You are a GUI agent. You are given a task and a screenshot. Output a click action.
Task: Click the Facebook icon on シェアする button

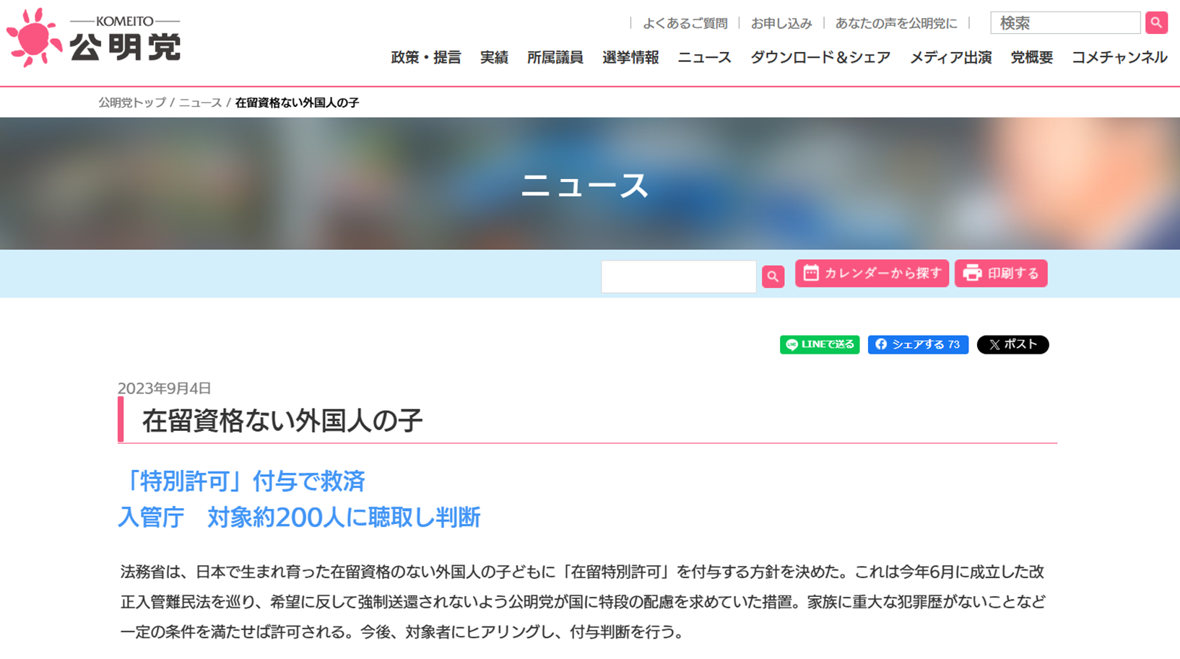(x=880, y=344)
